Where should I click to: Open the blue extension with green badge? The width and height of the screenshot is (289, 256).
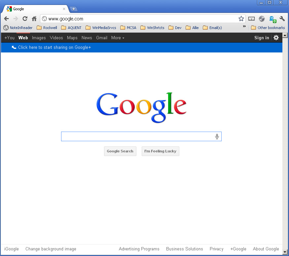click(272, 19)
